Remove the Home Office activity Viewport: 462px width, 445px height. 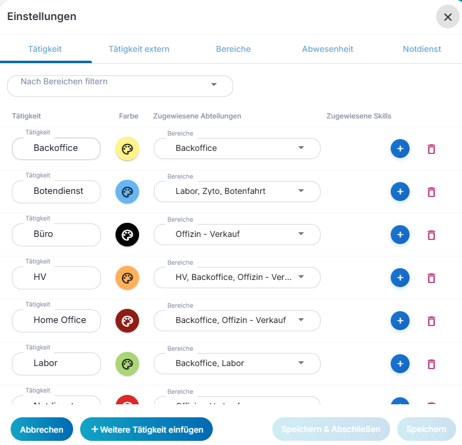tap(431, 321)
